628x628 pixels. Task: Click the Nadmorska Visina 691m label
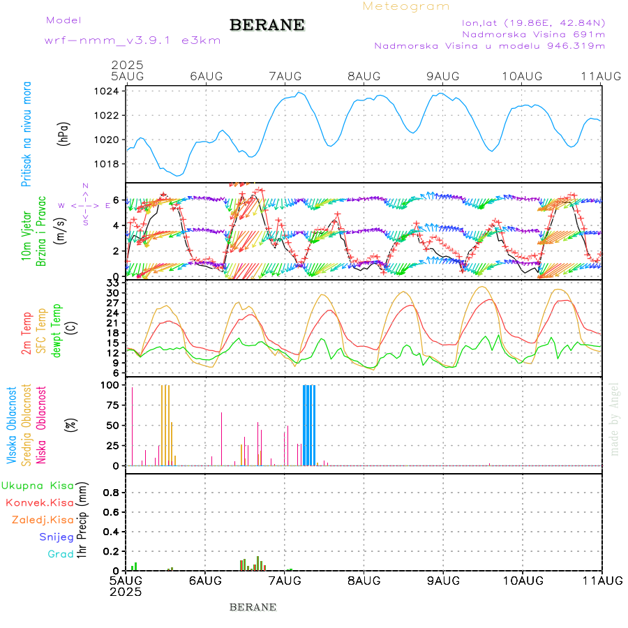533,33
